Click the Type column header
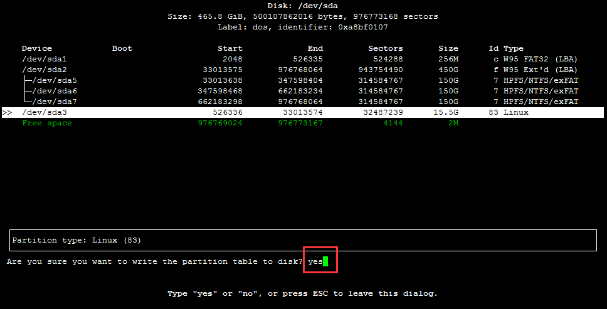Screen dimensions: 607x309 (x=513, y=48)
